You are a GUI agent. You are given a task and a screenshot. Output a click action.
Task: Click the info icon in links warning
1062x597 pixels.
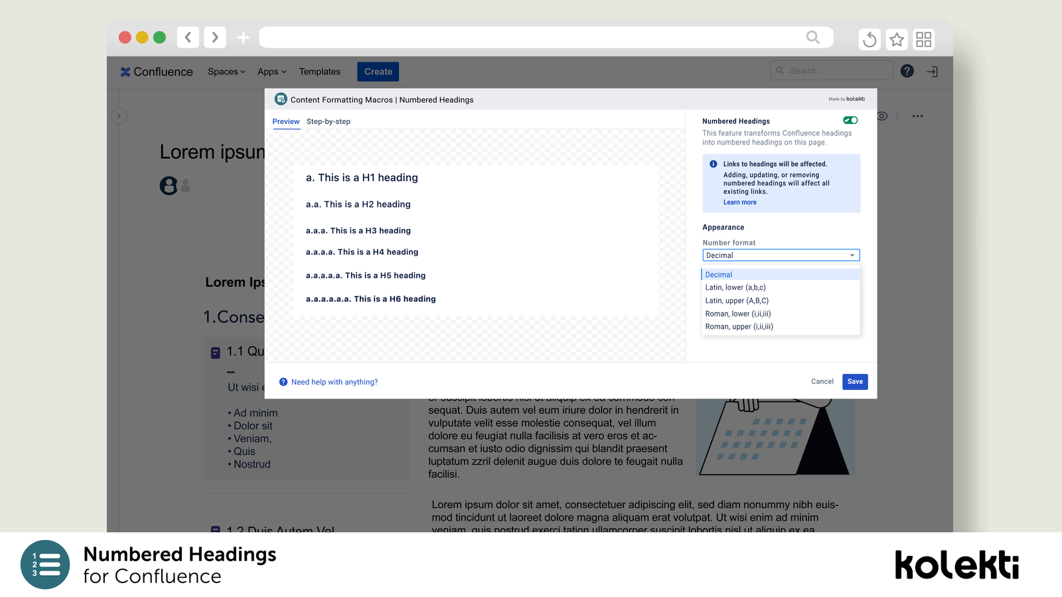pyautogui.click(x=714, y=164)
